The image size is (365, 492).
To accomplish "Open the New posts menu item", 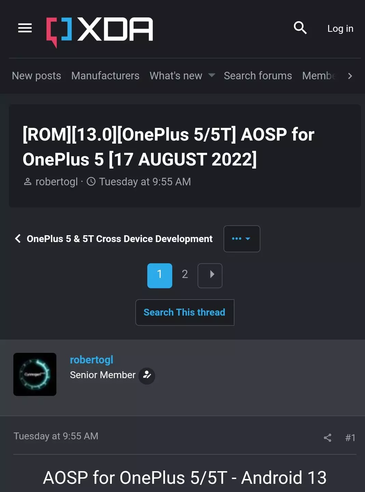I will click(36, 76).
